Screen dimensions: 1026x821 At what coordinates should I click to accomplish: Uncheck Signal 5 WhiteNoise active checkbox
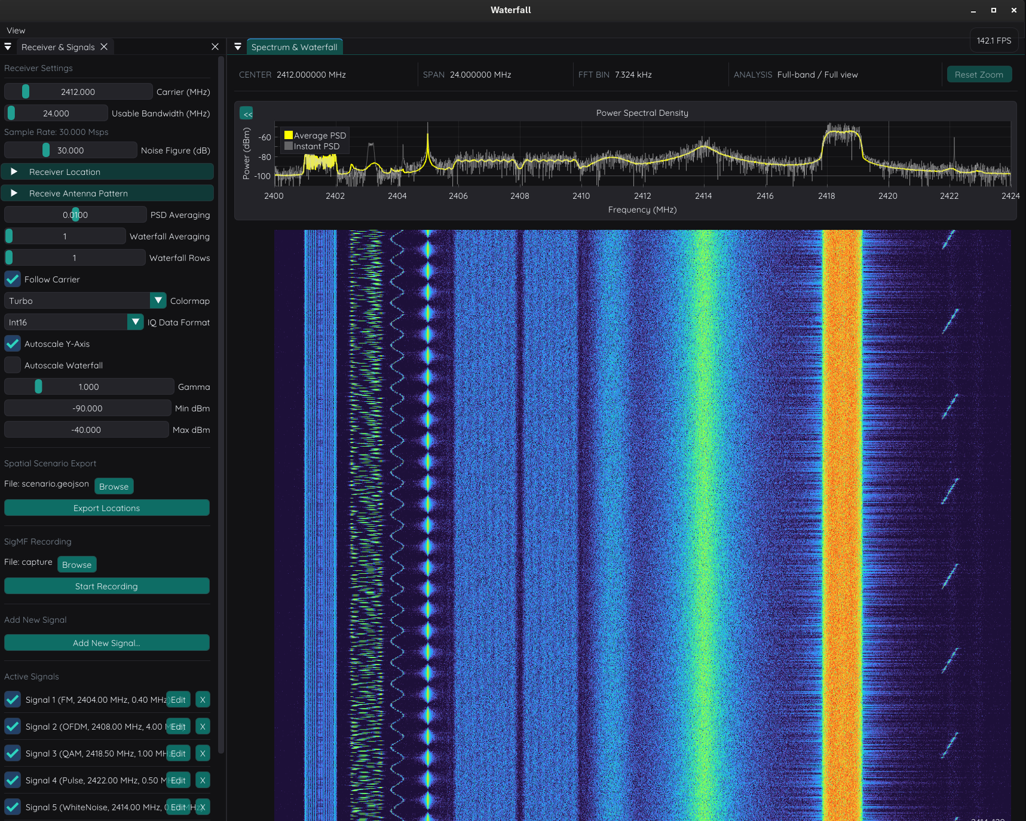click(13, 807)
